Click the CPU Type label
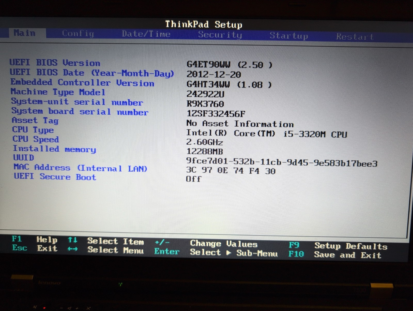413x311 pixels. (33, 130)
